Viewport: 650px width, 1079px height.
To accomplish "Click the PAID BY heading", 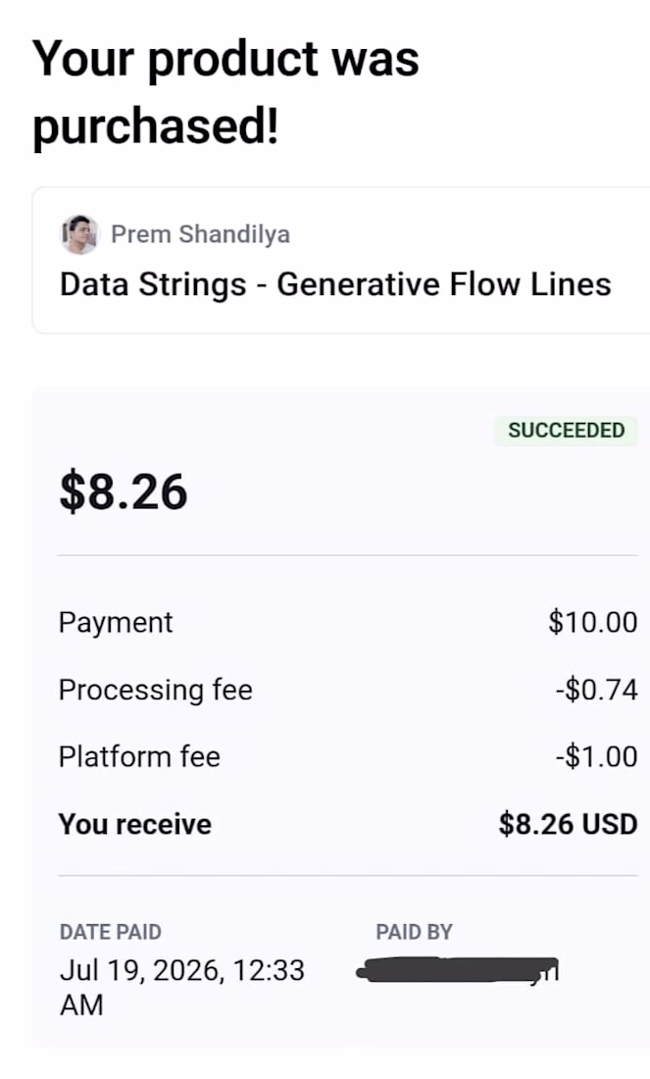I will point(414,932).
